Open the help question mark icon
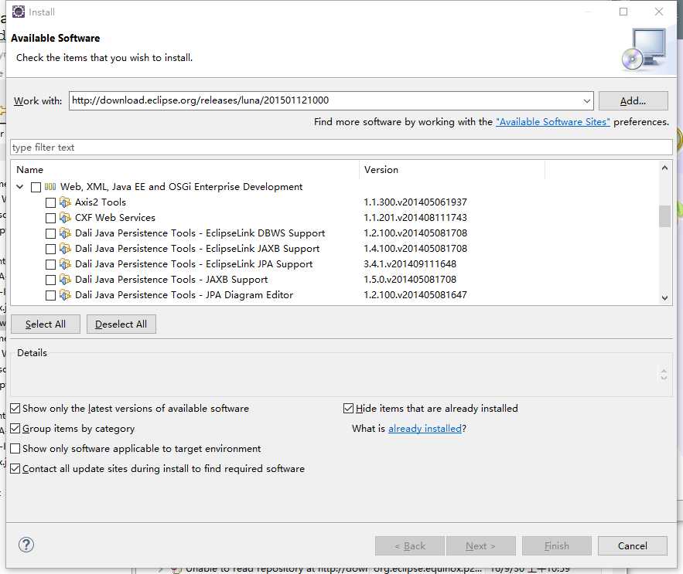Viewport: 683px width, 574px height. tap(26, 545)
